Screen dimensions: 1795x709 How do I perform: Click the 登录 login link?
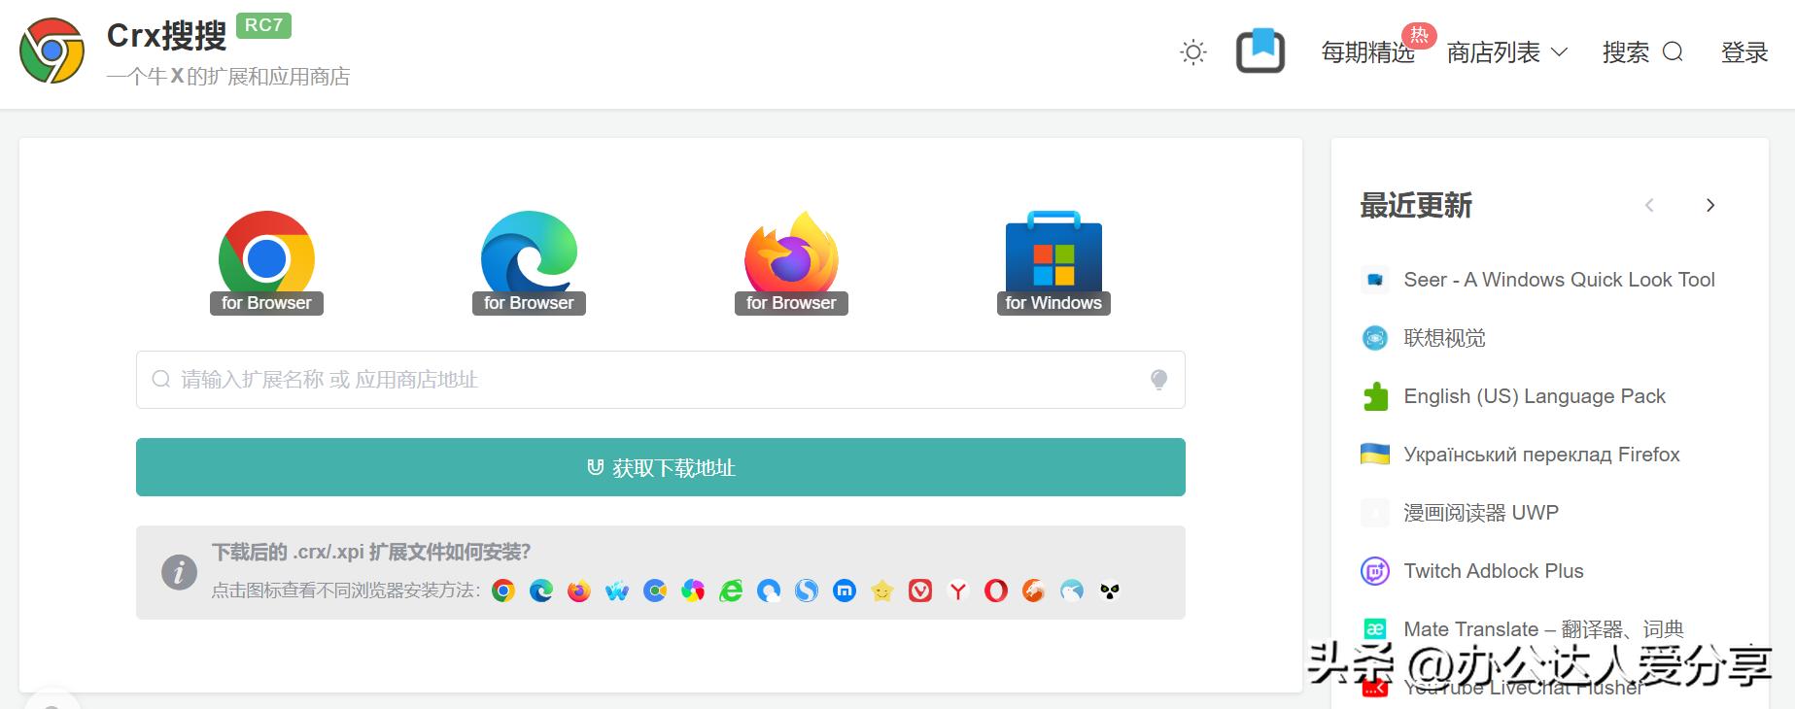[1744, 52]
